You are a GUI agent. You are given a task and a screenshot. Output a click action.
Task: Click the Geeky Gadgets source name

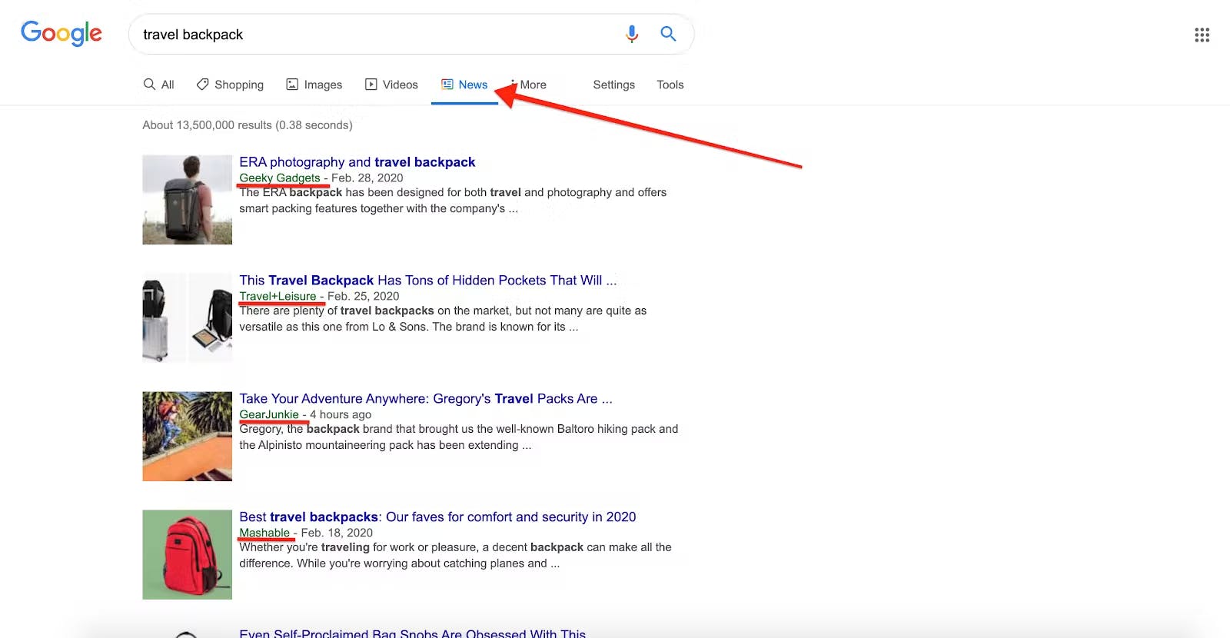coord(279,178)
